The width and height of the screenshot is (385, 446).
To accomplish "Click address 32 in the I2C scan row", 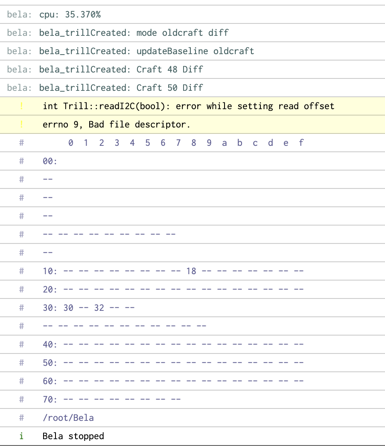I will pos(99,307).
